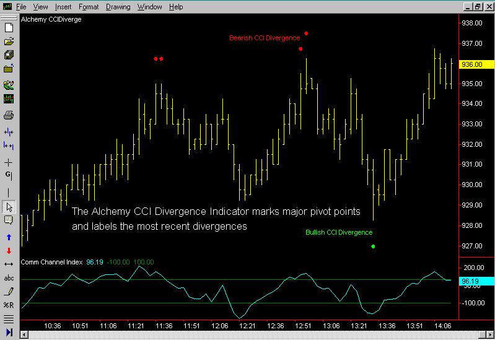Open the Drawing menu
Screen dimensions: 495x340
(118, 7)
